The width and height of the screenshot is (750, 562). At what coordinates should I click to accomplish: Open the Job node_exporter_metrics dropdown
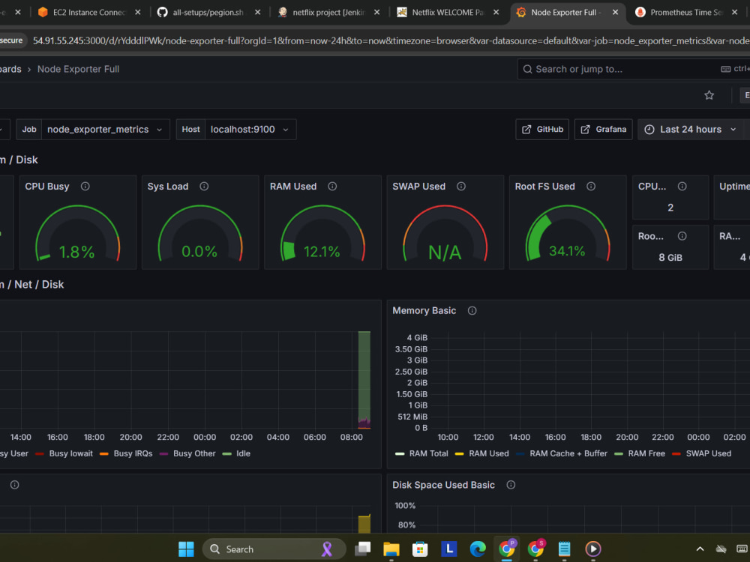[106, 130]
